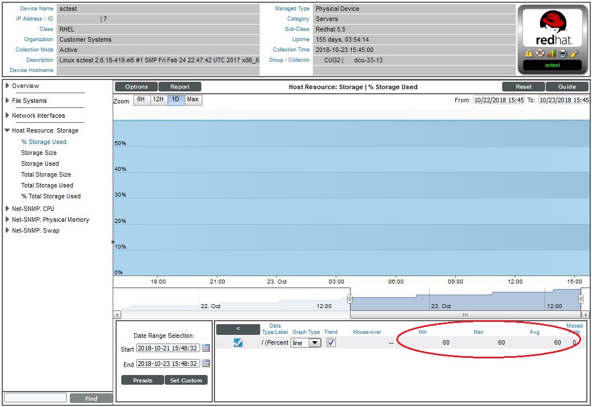Open the Options menu
The width and height of the screenshot is (592, 407).
coord(136,87)
